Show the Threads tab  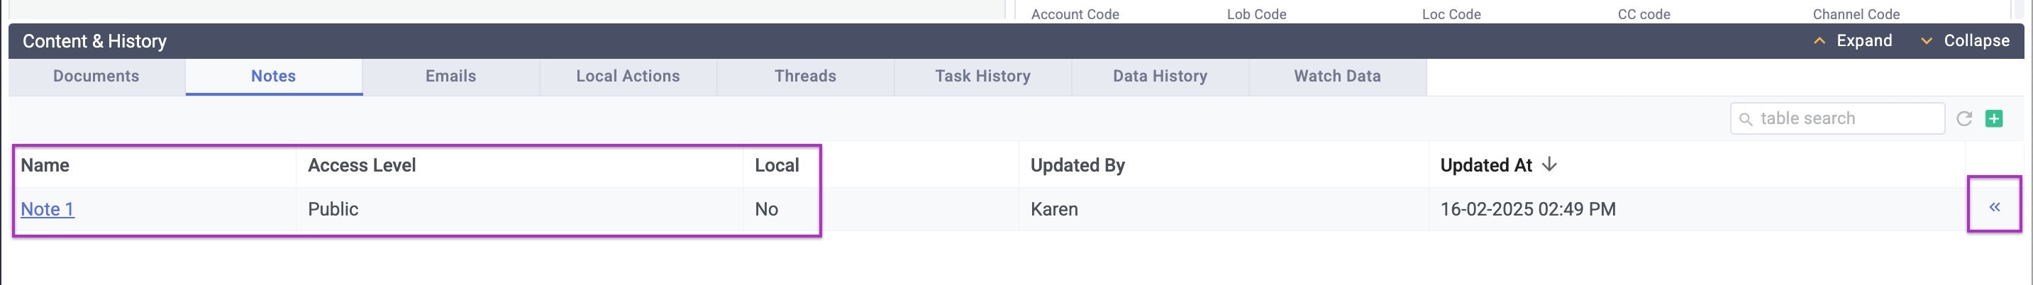click(805, 77)
